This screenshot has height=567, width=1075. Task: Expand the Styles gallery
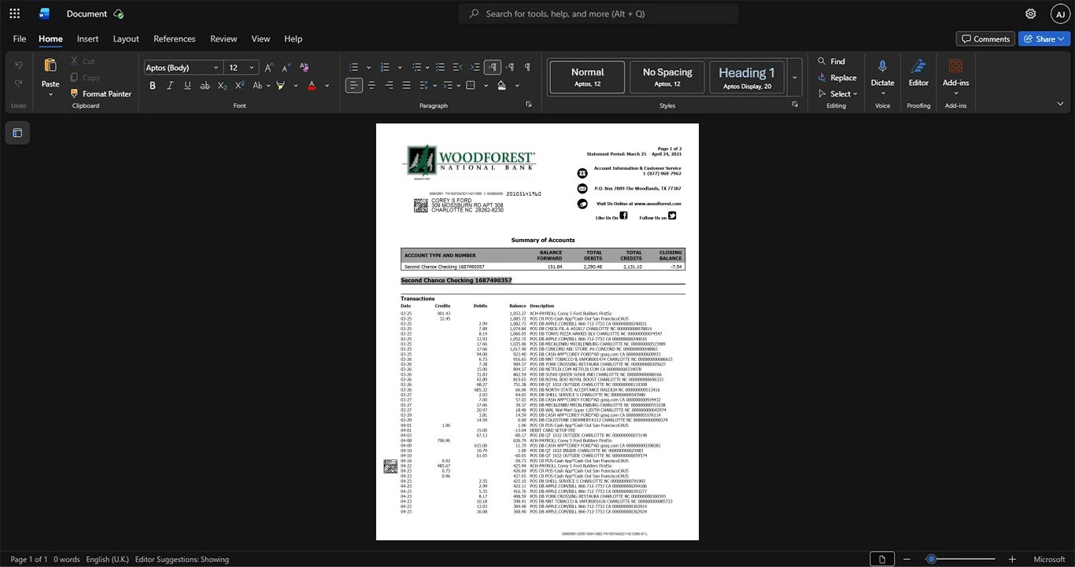click(794, 77)
